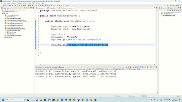Toggle Word Wrap in Console toolbar
This screenshot has width=182, height=102.
138,67
